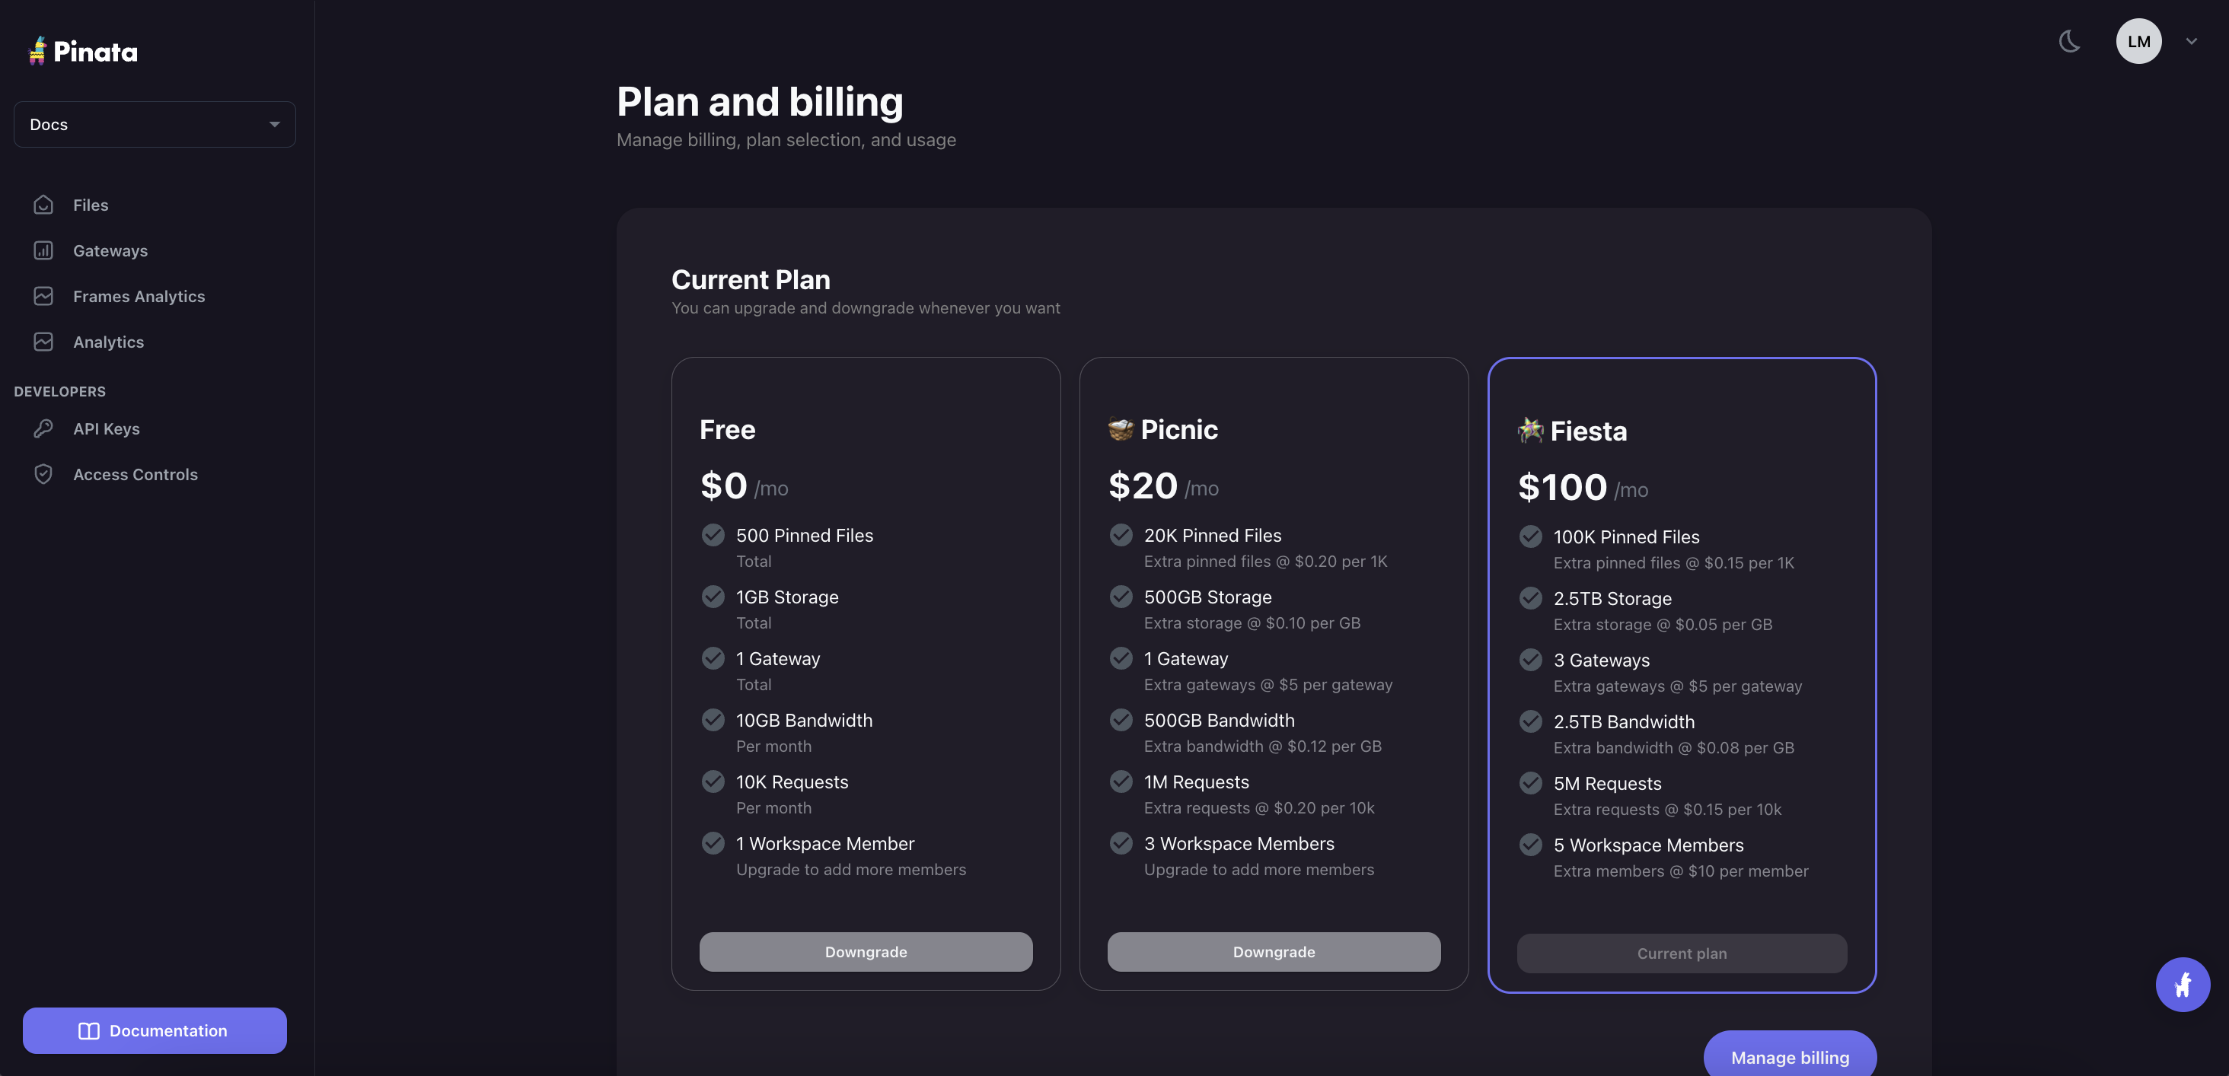Toggle dark mode with the moon icon

[x=2070, y=40]
